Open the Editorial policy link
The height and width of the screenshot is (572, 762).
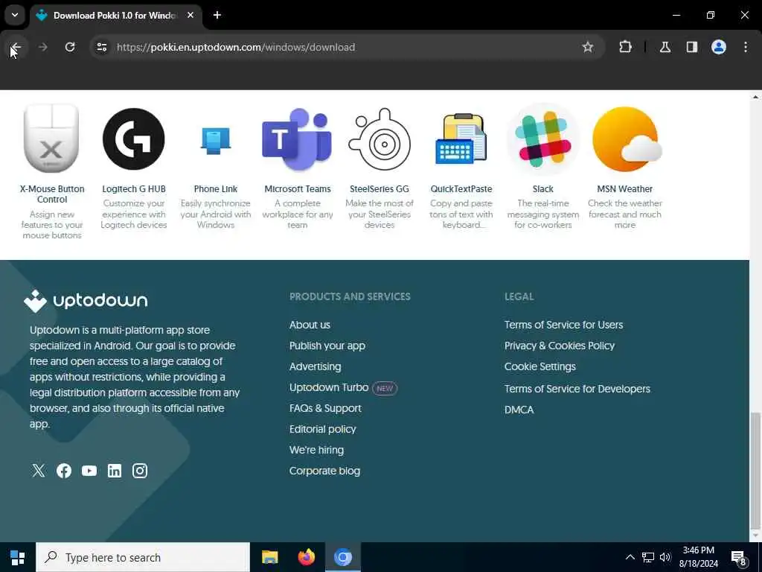point(323,429)
